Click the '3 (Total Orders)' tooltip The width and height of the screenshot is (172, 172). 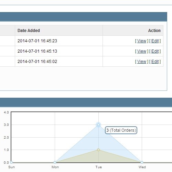click(x=121, y=130)
